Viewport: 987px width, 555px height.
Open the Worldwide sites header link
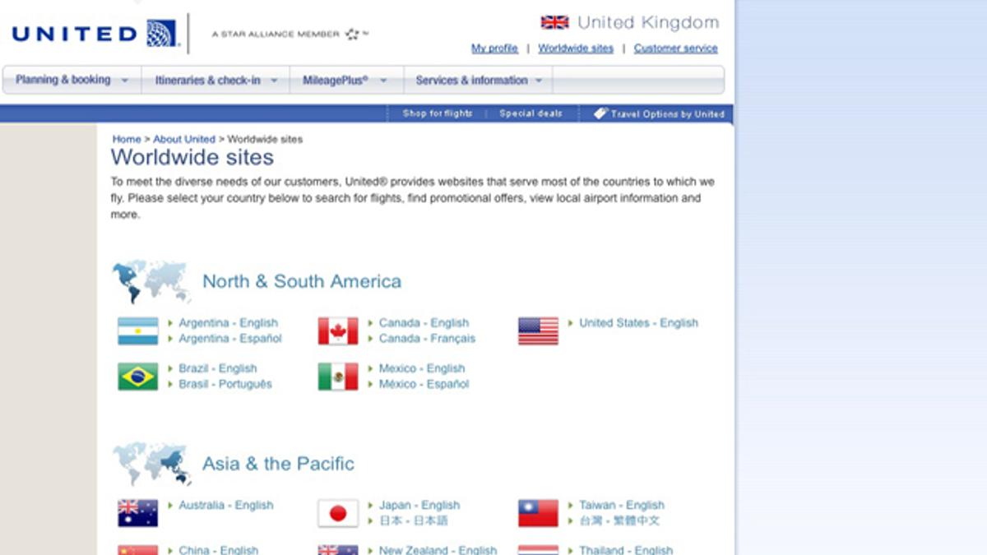[x=576, y=49]
